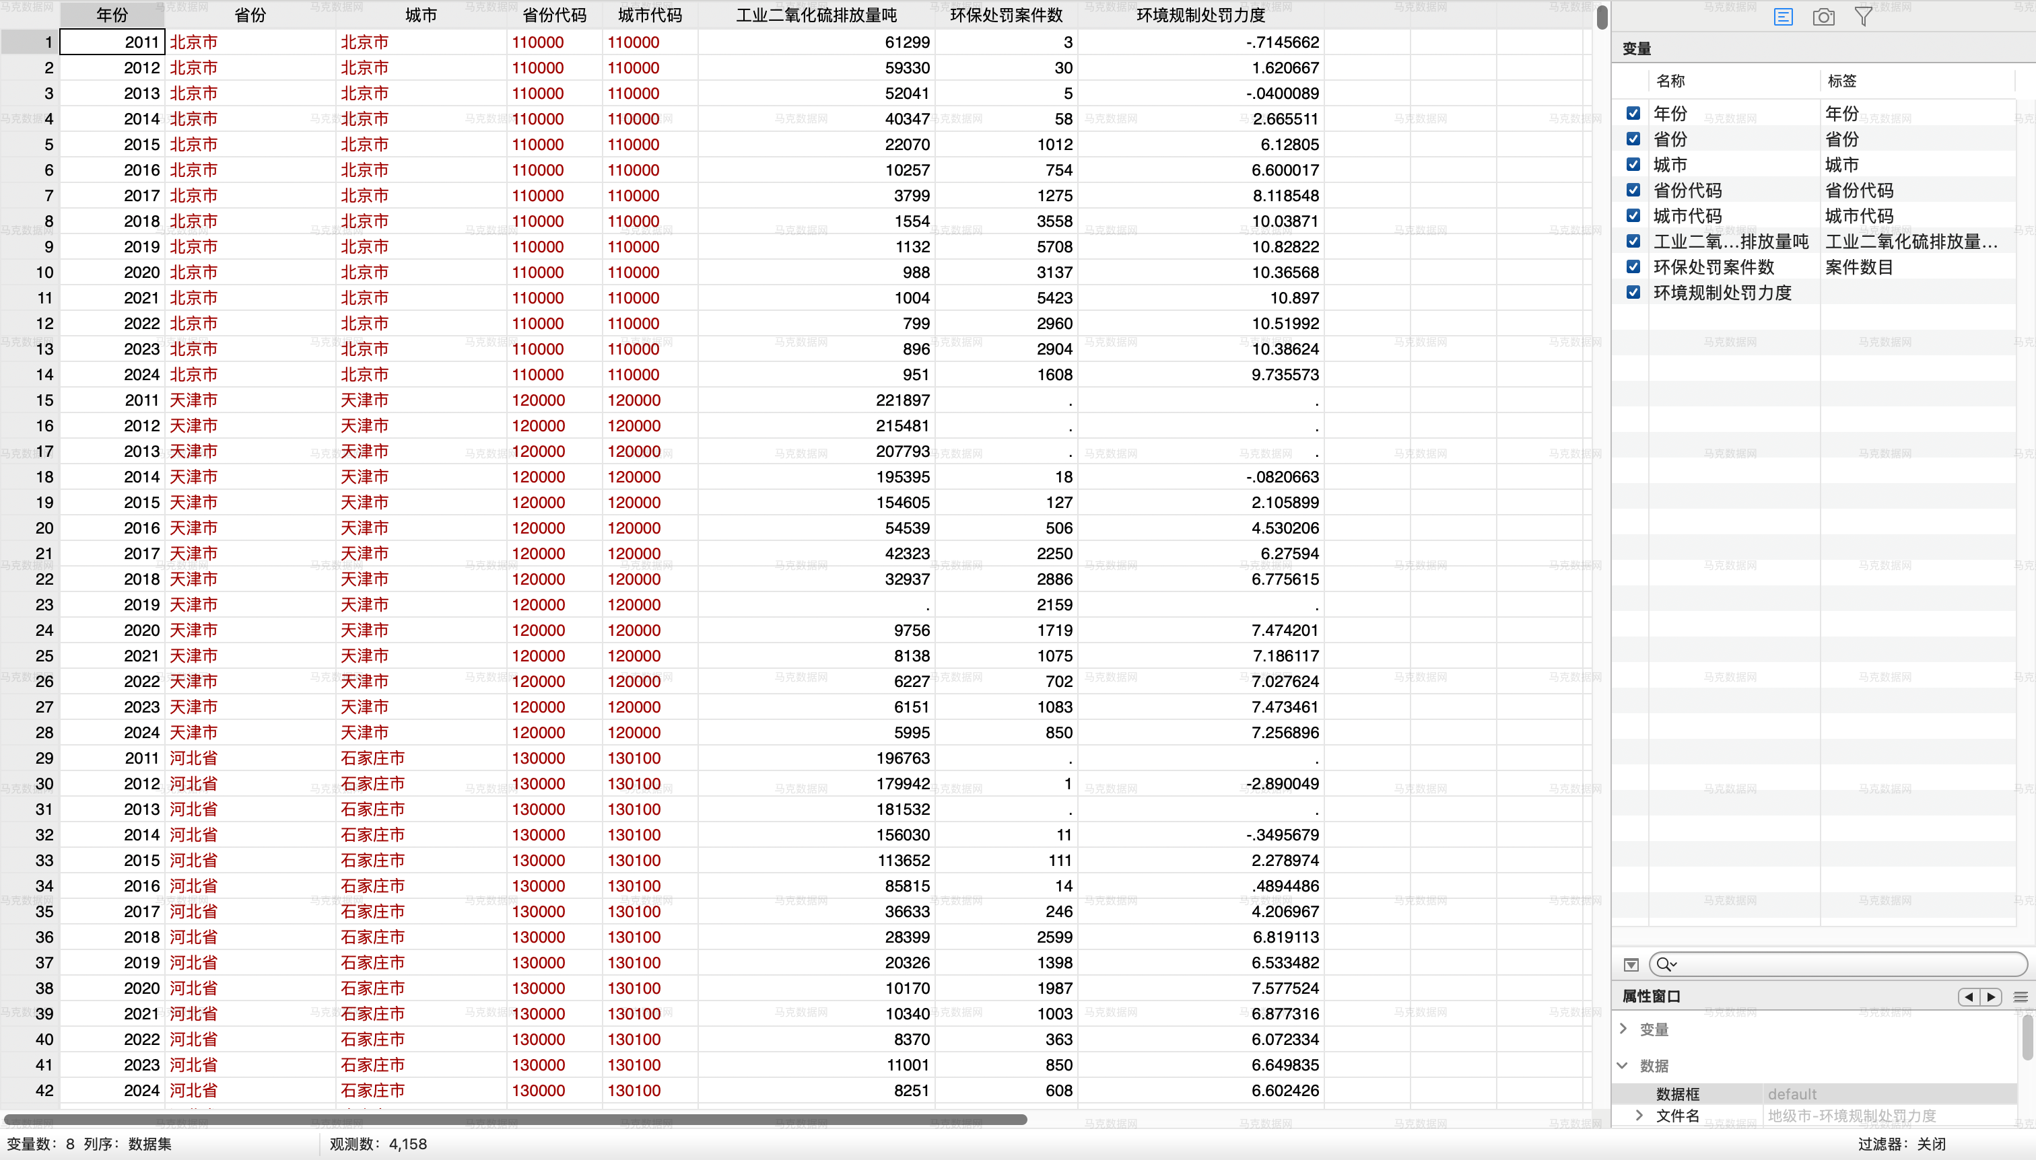
Task: Select the 环保处罚案件数 column header
Action: pos(1006,15)
